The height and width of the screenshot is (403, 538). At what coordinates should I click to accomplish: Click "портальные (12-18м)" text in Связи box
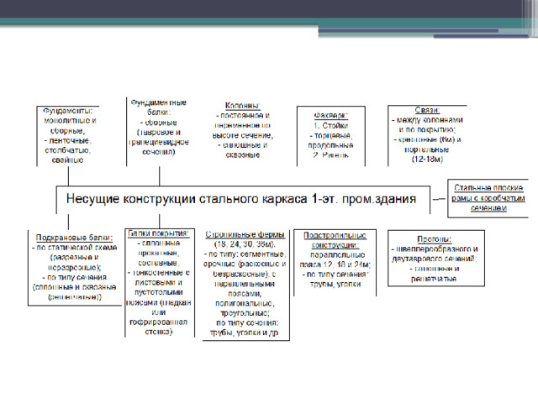coord(428,152)
